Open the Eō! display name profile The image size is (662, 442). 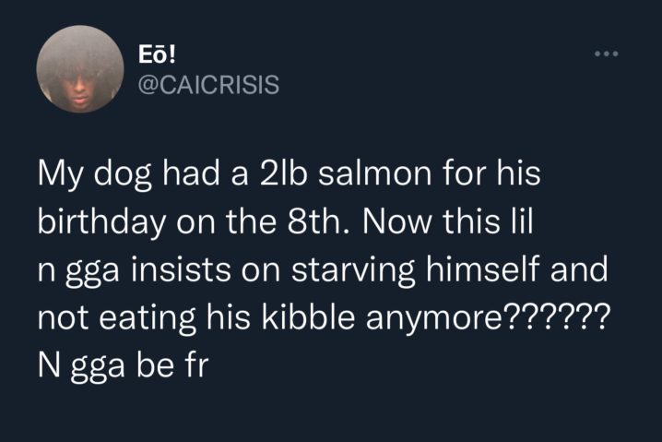click(157, 54)
